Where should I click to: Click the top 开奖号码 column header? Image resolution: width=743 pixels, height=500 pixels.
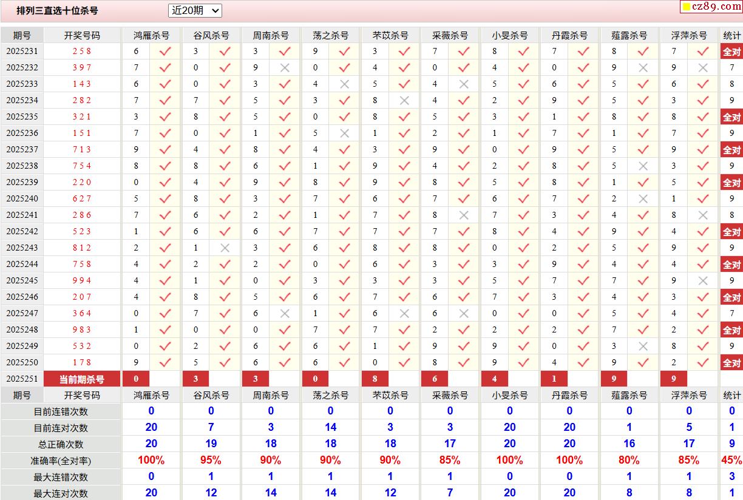[x=82, y=36]
